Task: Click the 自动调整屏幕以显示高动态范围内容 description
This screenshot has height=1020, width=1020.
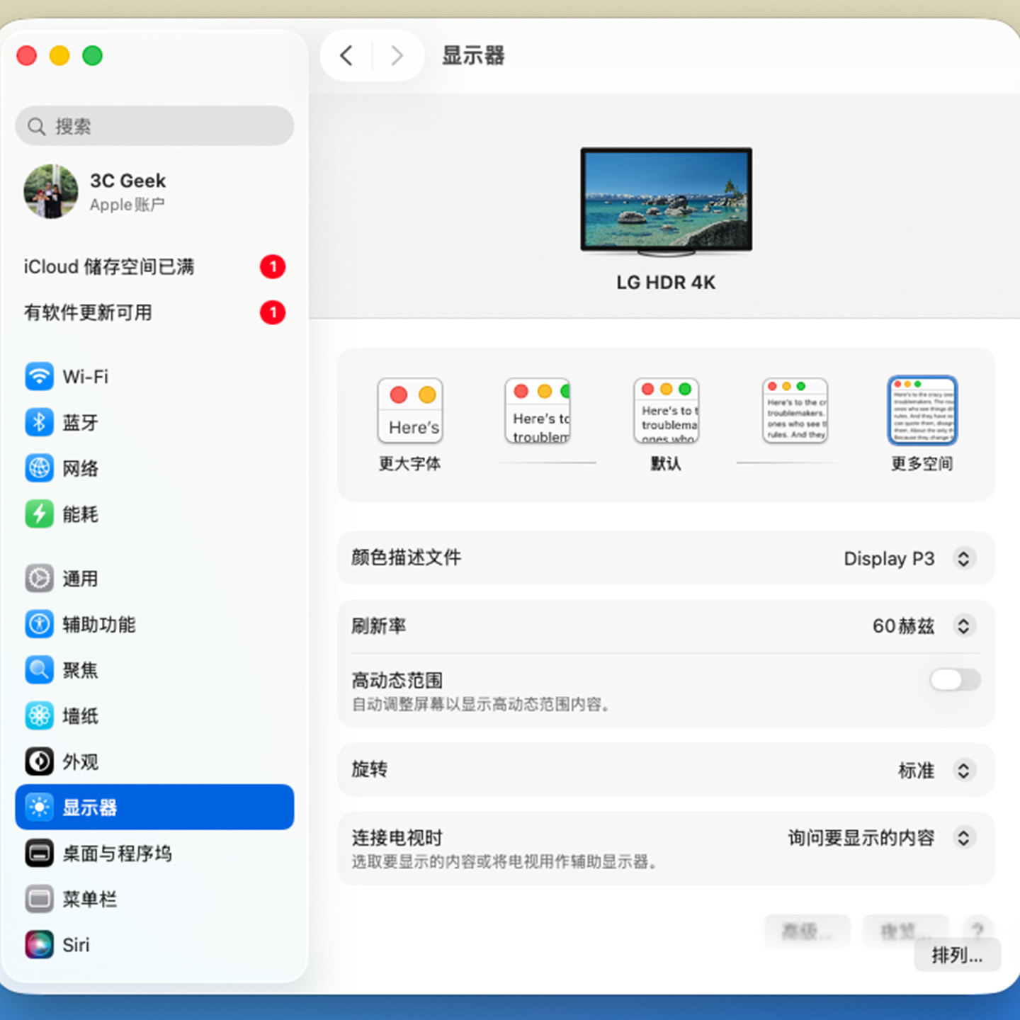Action: coord(481,704)
